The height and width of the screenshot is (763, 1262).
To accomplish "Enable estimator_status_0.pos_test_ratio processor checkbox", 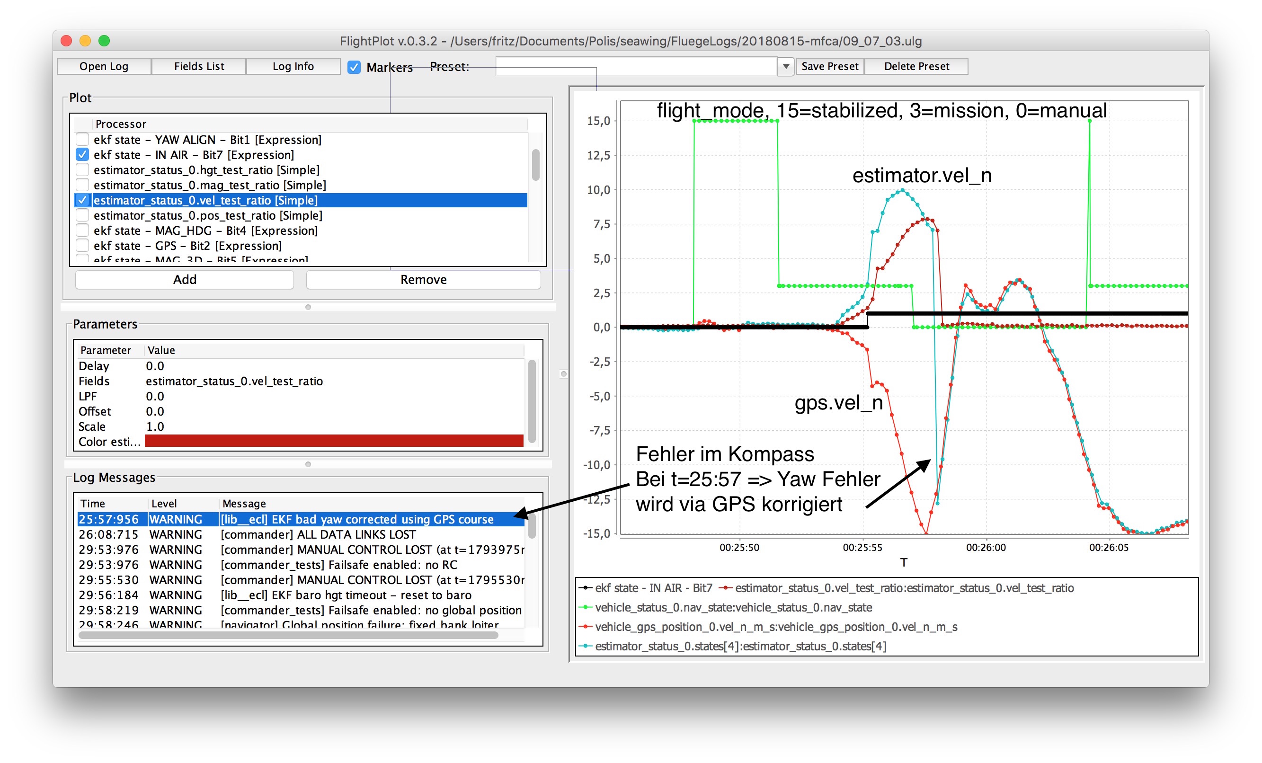I will point(82,215).
